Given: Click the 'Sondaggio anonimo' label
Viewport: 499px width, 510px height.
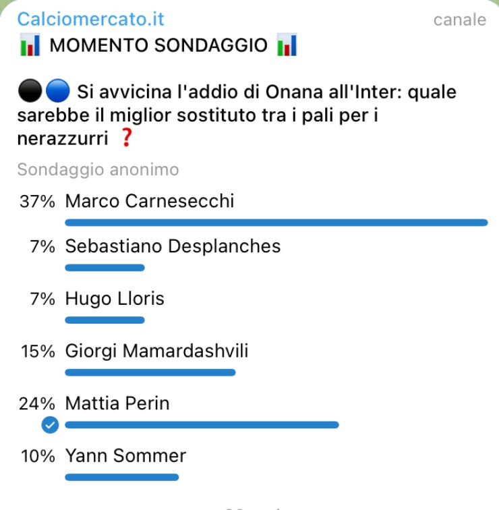Looking at the screenshot, I should tap(98, 169).
